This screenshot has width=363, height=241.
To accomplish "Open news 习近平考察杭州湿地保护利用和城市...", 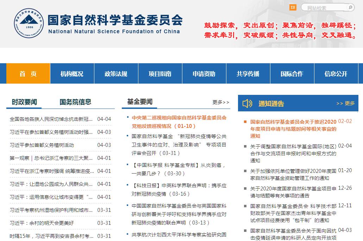I will (x=51, y=210).
